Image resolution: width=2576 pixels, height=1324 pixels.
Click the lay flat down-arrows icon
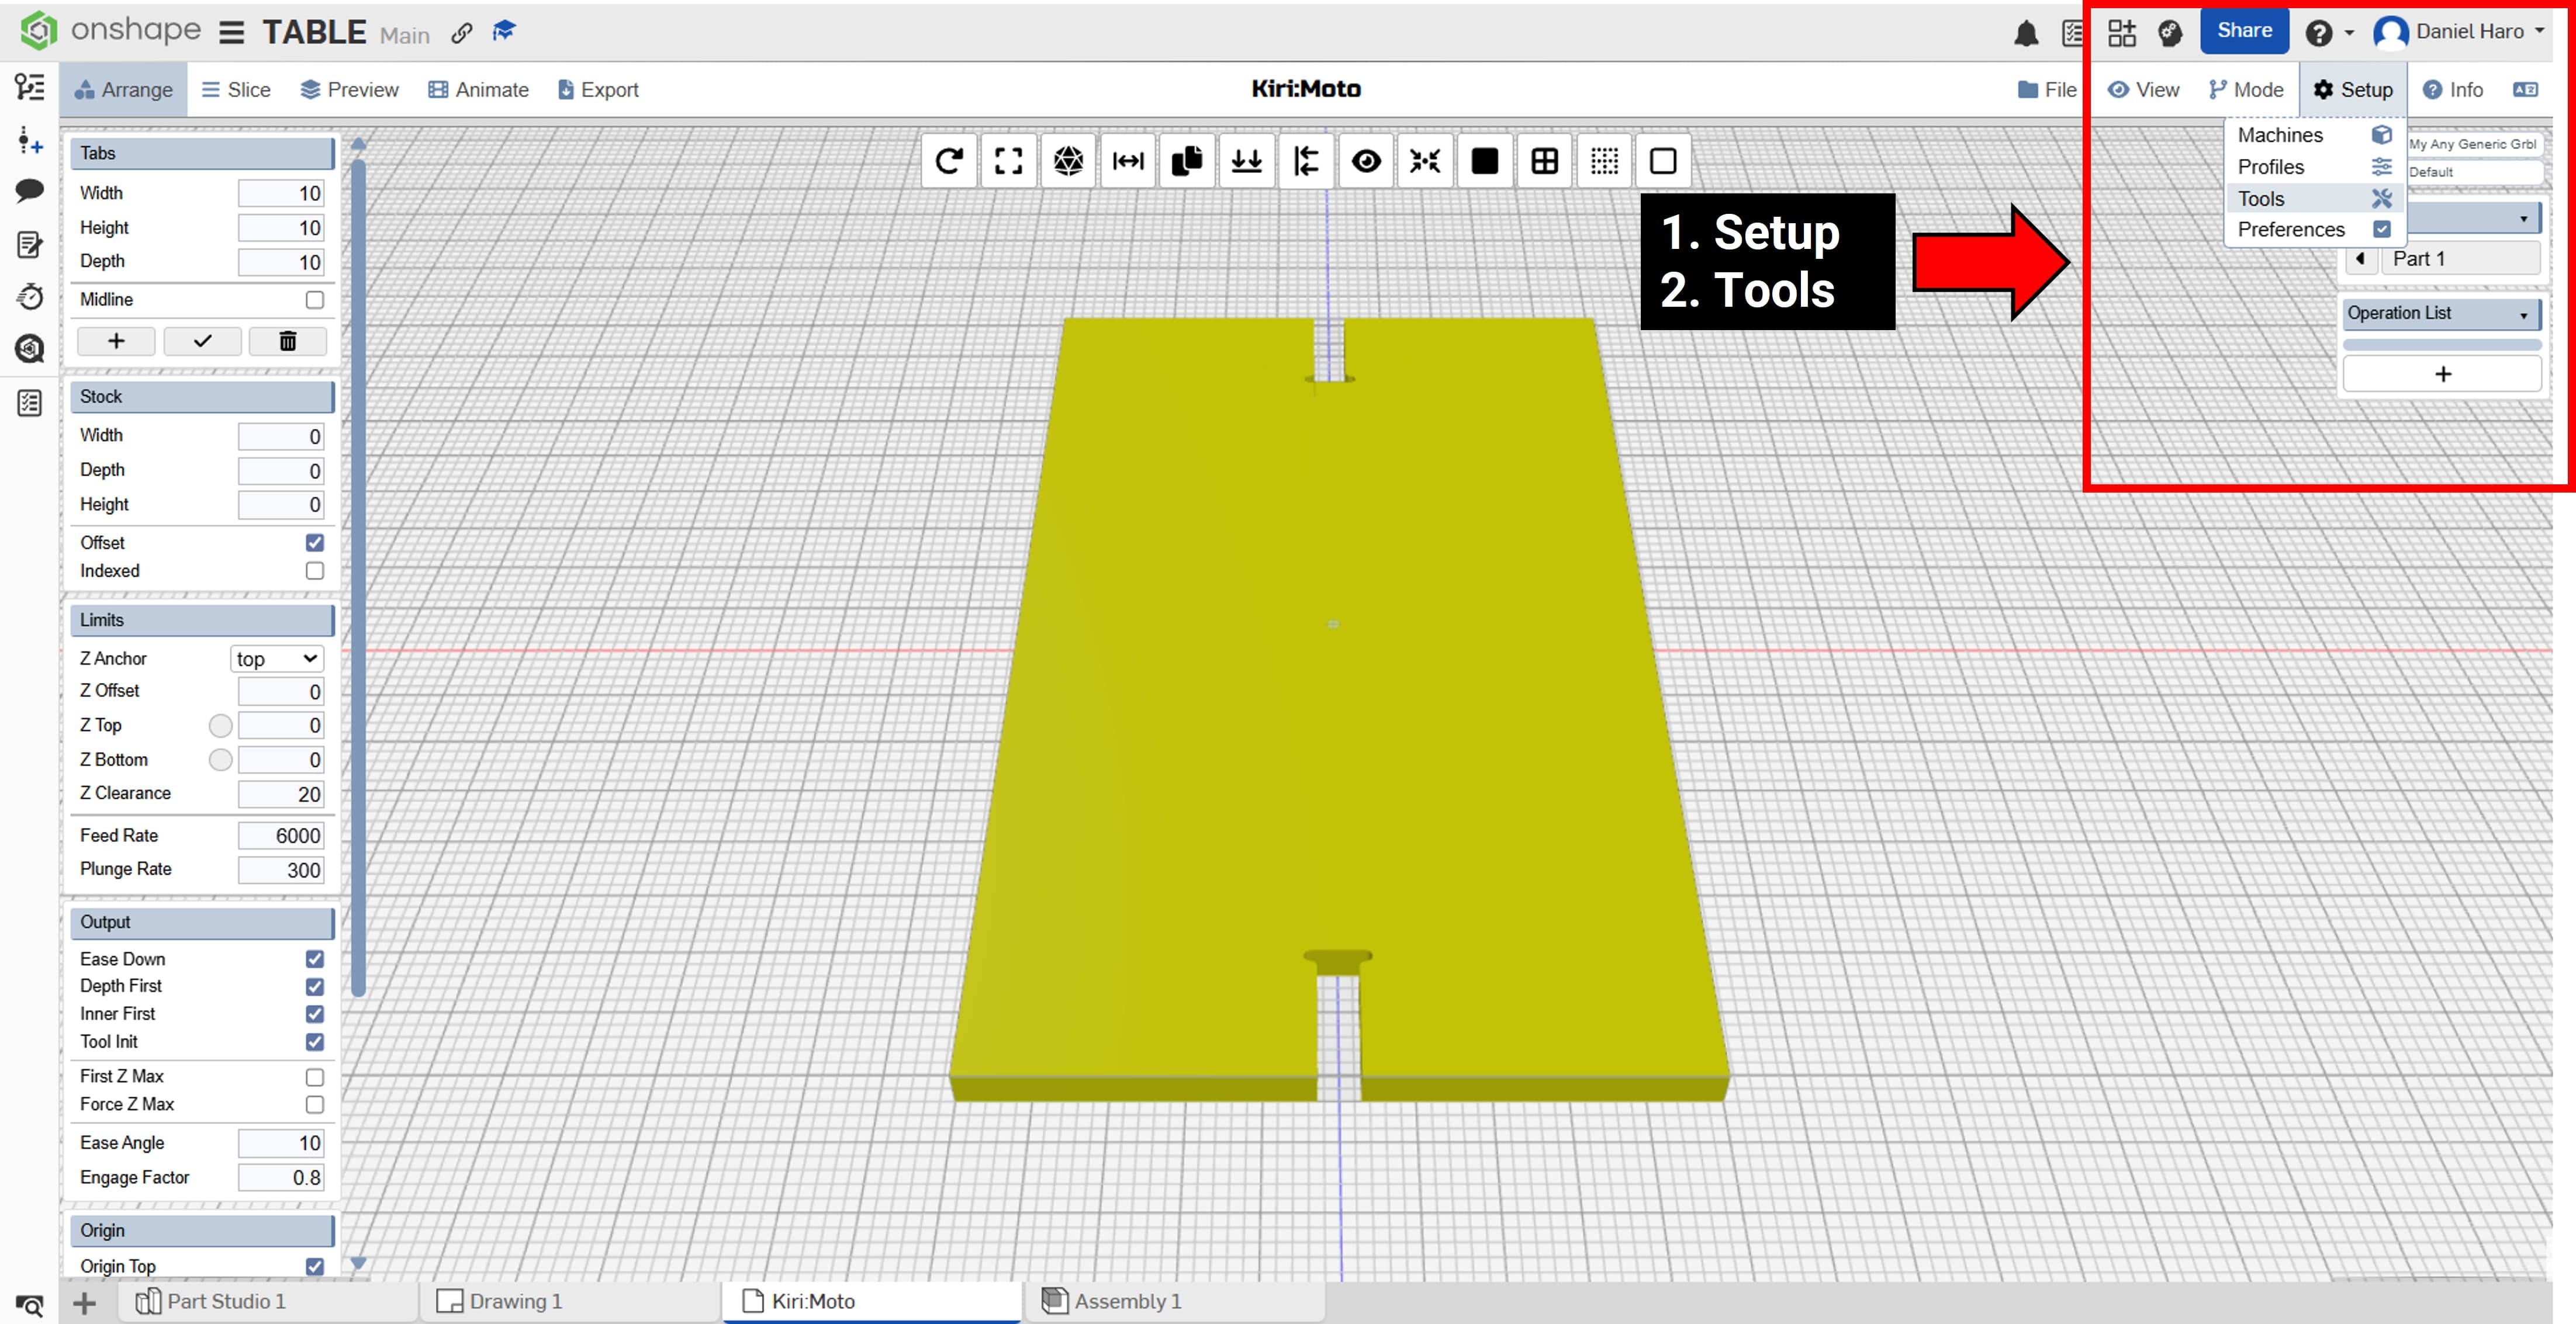1246,161
